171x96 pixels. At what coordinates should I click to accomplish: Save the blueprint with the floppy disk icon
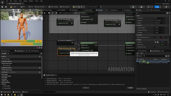click(2, 7)
